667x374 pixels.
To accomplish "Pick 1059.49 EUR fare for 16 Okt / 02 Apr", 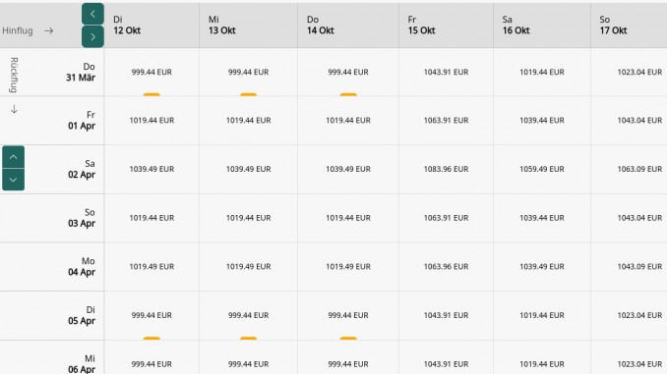I will 542,170.
